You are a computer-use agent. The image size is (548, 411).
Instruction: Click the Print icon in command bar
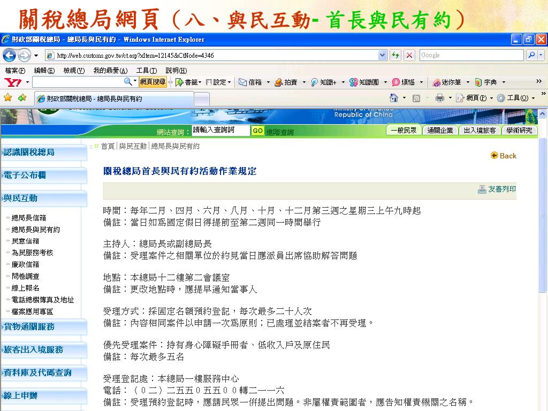click(x=440, y=98)
